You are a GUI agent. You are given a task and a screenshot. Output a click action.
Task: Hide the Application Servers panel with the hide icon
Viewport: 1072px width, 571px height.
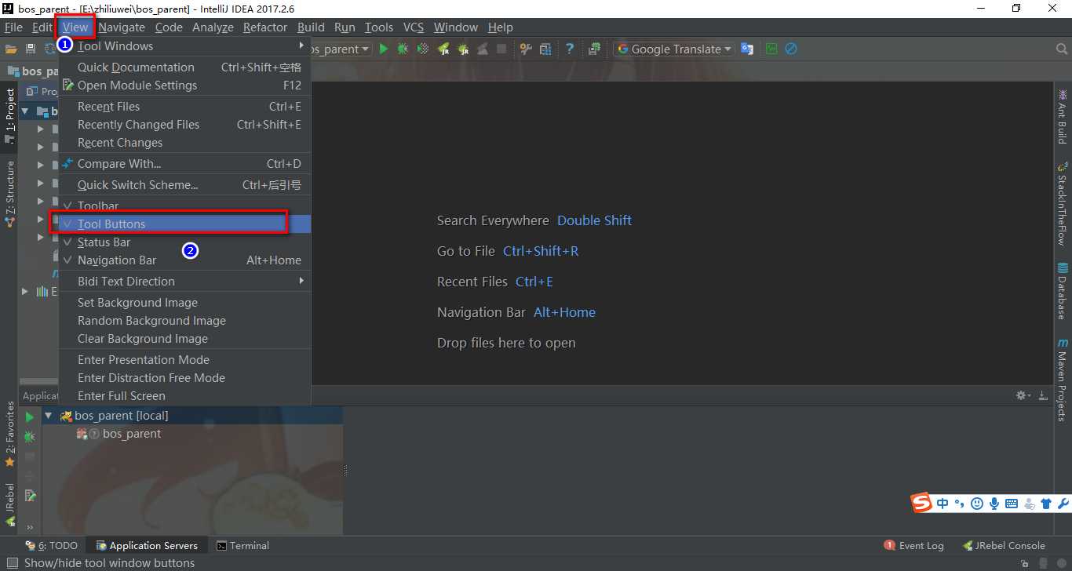(1043, 395)
